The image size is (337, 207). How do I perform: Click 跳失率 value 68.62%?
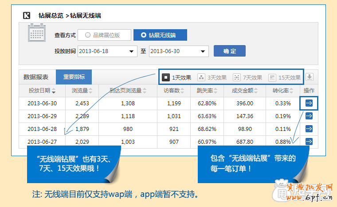pos(207,129)
